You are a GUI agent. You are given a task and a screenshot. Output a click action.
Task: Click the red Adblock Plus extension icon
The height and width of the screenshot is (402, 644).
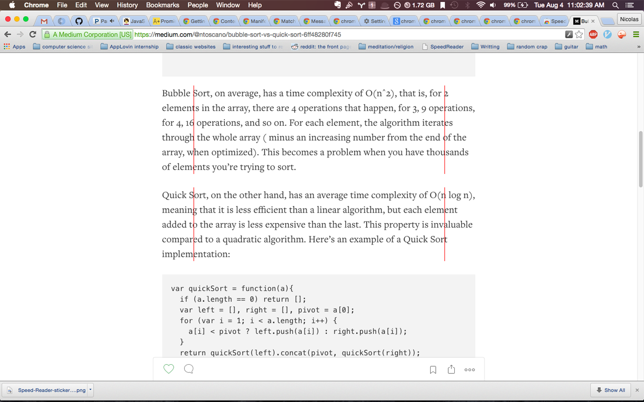click(593, 34)
